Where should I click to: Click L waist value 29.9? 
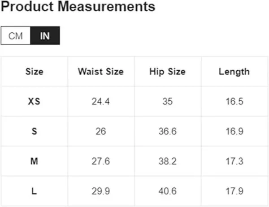click(100, 191)
